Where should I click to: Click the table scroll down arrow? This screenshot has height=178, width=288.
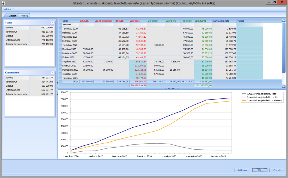click(x=283, y=86)
